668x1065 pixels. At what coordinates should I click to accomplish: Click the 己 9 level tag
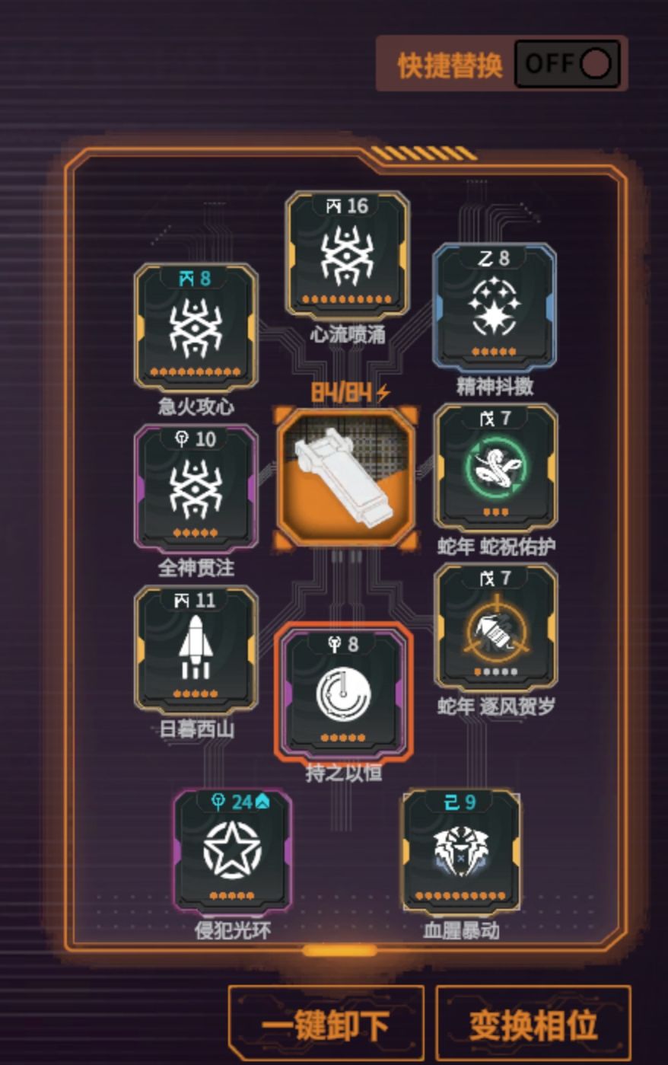[x=461, y=802]
